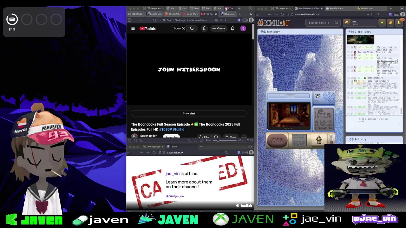Toggle the sidebar panel in the YouTube browser window
The image size is (406, 228).
click(129, 20)
